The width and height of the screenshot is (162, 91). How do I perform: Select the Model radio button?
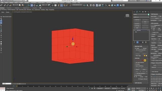[x=135, y=48]
